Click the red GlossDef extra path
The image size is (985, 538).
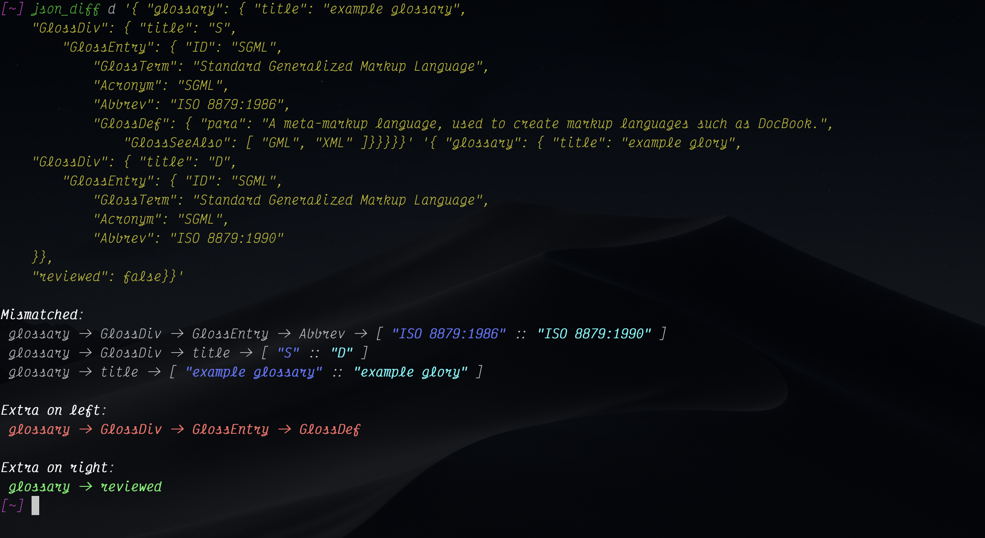(x=330, y=430)
